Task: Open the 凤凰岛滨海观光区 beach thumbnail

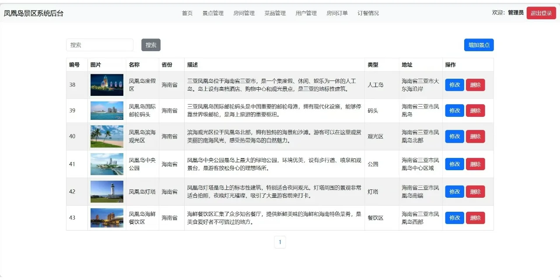Action: pyautogui.click(x=106, y=136)
